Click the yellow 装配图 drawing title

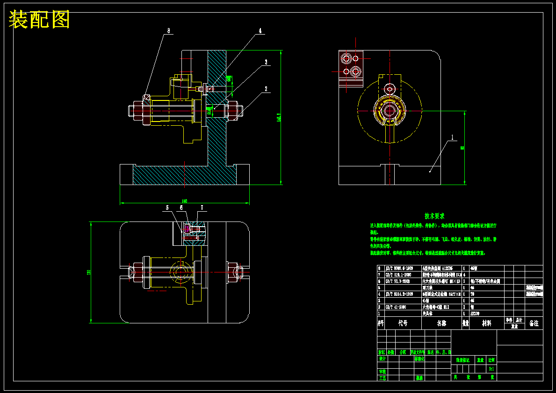[x=39, y=20]
